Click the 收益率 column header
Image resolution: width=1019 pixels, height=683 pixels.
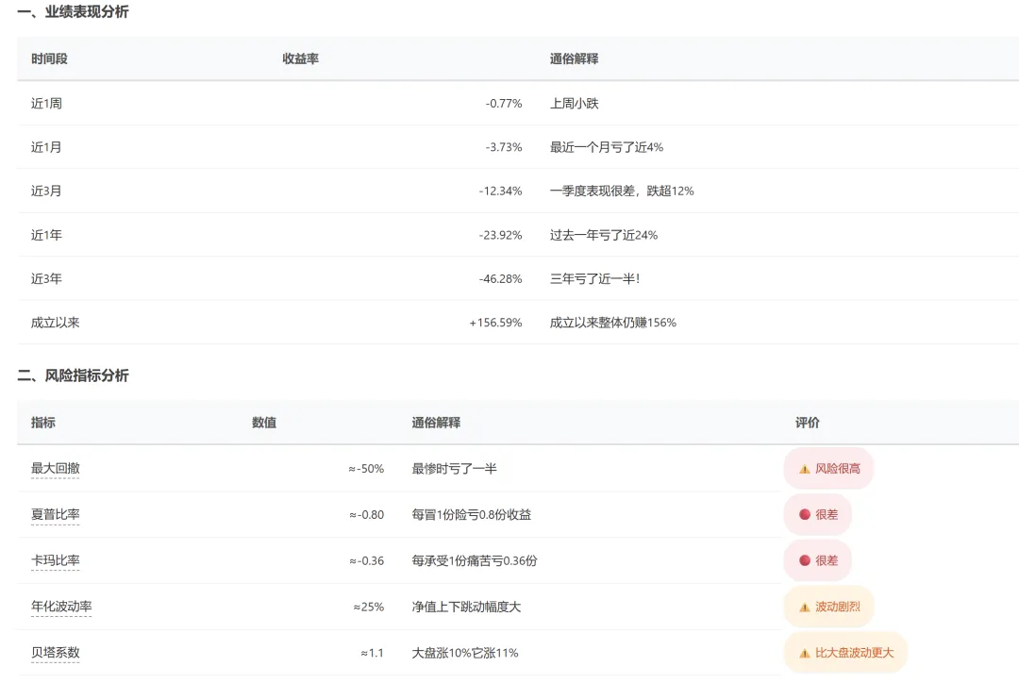300,58
